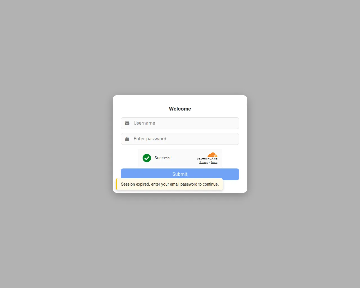Click the padlock icon in password field
The height and width of the screenshot is (288, 360).
(127, 139)
